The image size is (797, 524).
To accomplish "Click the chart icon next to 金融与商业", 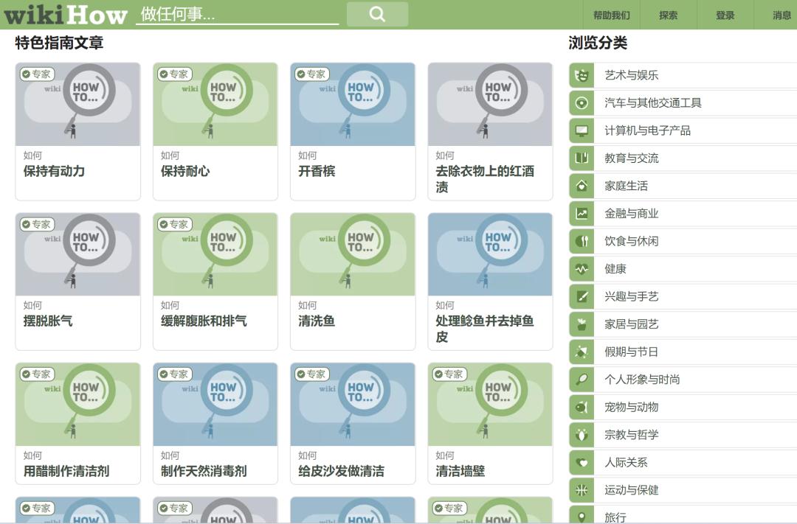I will click(581, 213).
